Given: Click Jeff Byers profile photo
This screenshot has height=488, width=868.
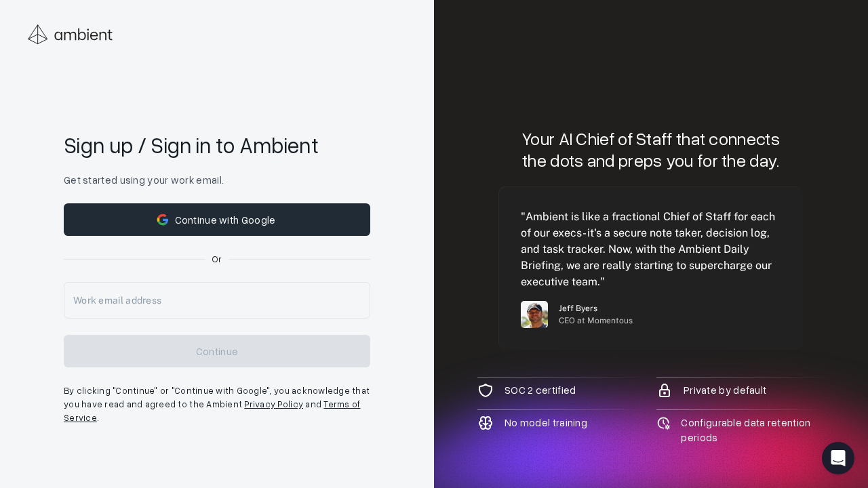Looking at the screenshot, I should pyautogui.click(x=534, y=314).
